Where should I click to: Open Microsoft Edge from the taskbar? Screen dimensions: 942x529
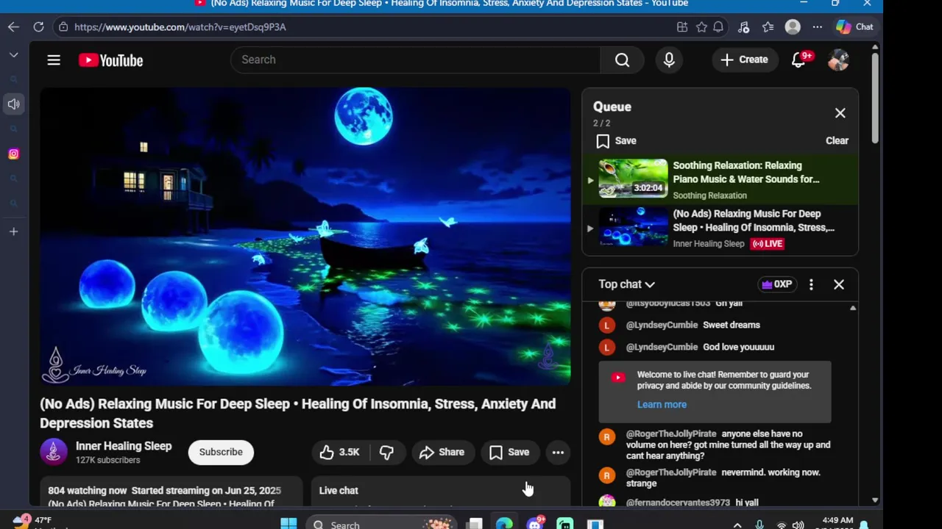504,524
